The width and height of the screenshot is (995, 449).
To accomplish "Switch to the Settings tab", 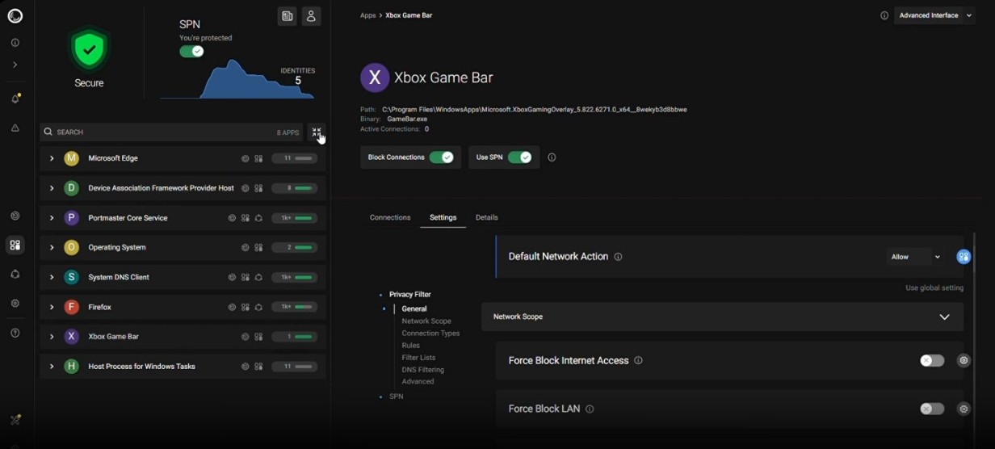I will point(443,218).
